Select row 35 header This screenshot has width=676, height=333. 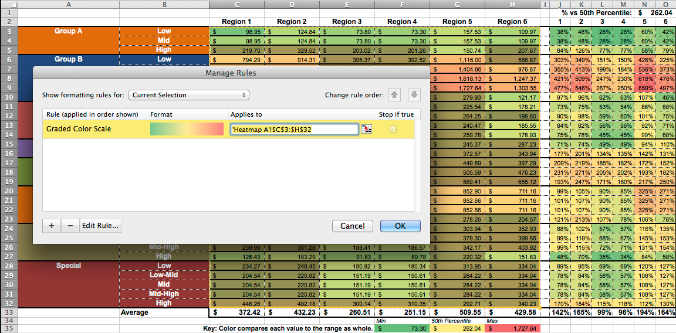[9, 328]
